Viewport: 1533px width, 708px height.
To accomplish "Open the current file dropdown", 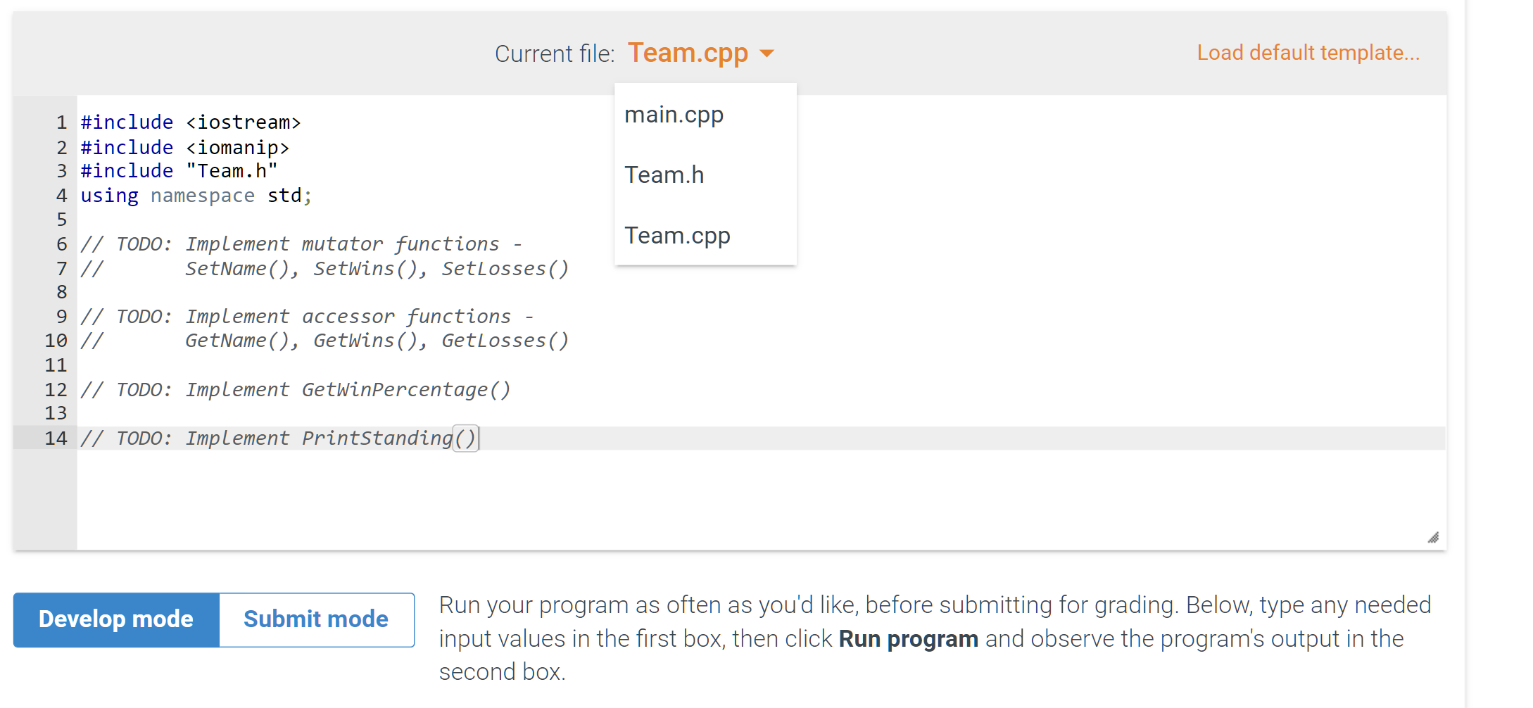I will point(700,53).
